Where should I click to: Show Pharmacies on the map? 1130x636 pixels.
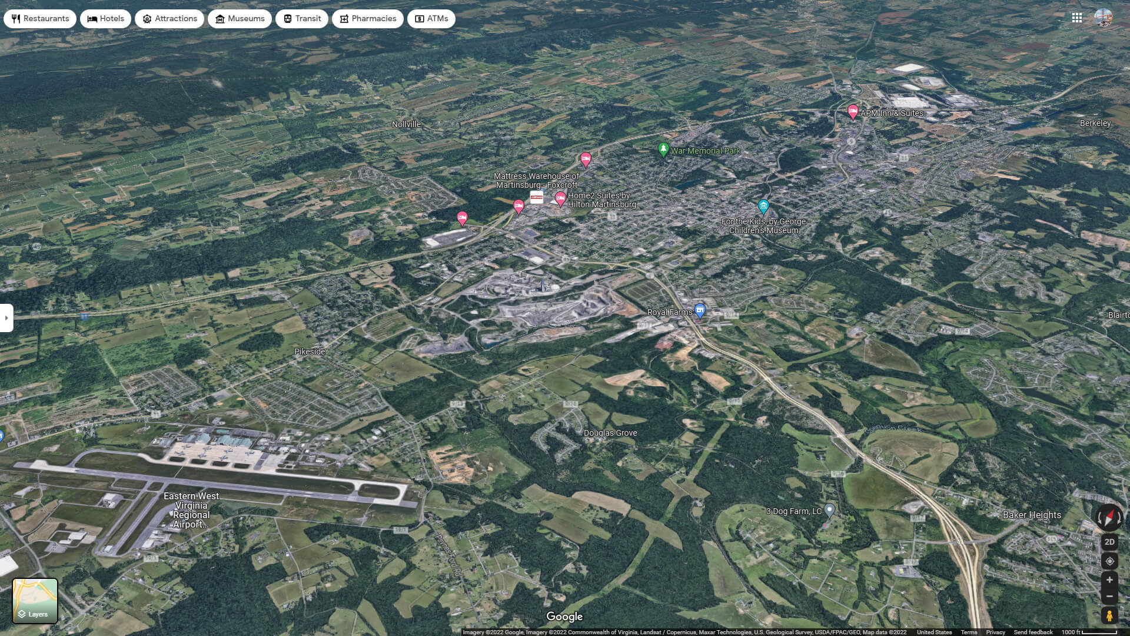point(368,19)
